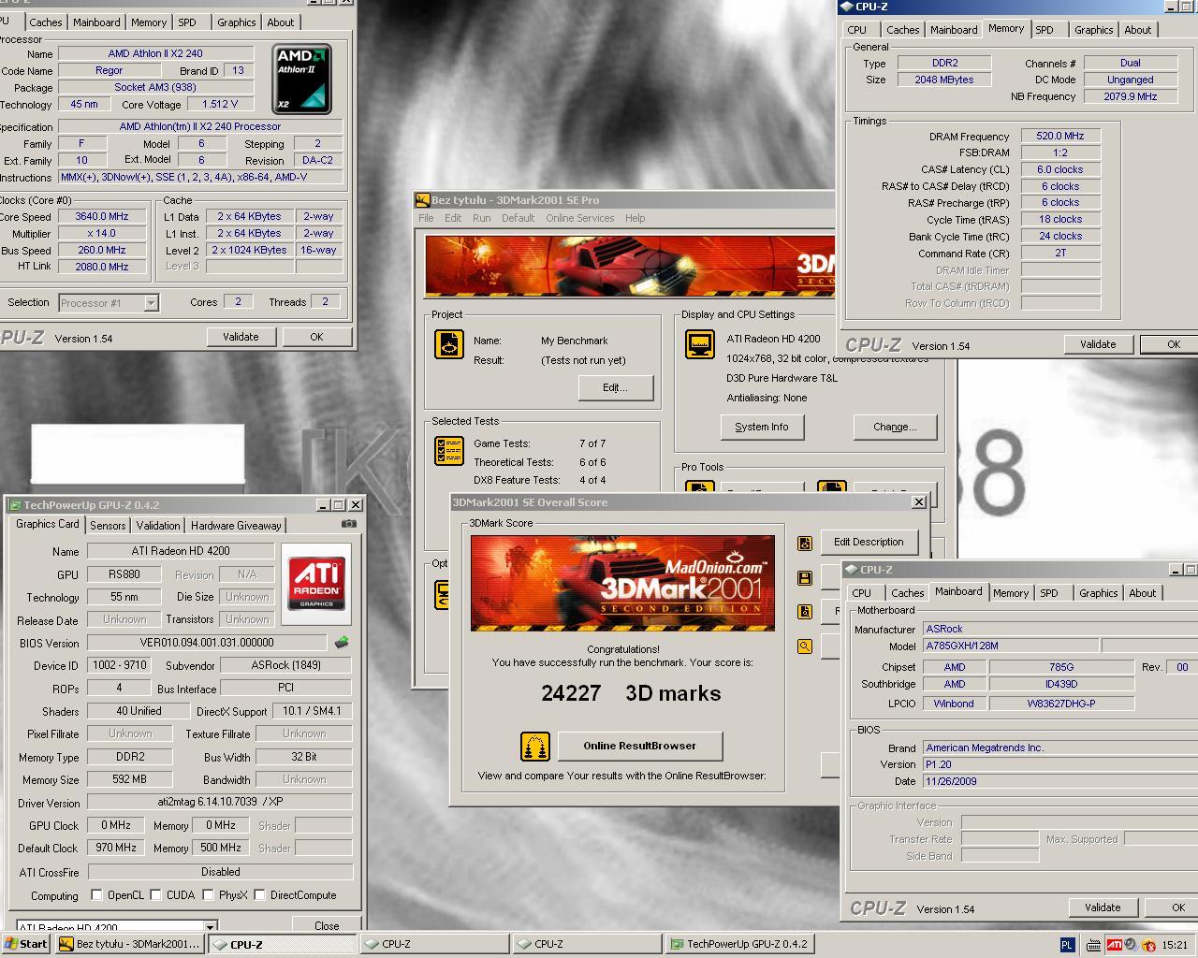
Task: Click the Display and CPU Settings monitor icon
Action: 700,344
